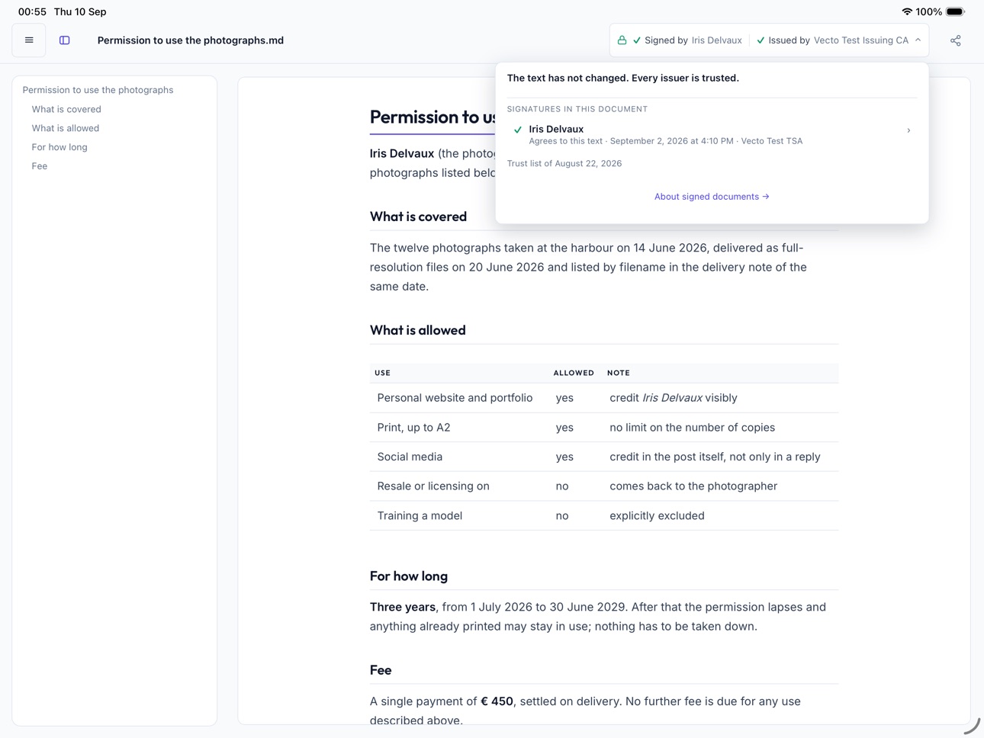Viewport: 984px width, 738px height.
Task: Select 'Issued by Vecto Test Issuing CA'
Action: tap(833, 40)
